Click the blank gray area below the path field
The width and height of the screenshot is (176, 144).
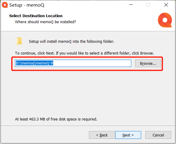point(88,93)
